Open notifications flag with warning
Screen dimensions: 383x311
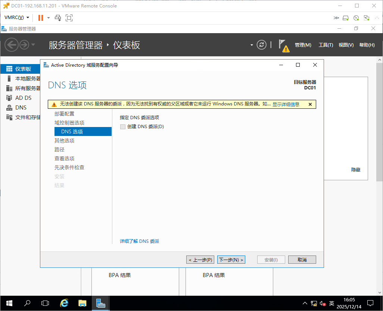[x=284, y=45]
